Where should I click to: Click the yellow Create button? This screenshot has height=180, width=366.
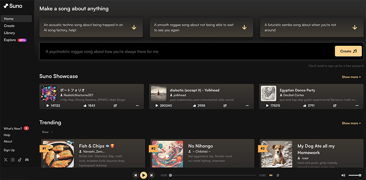pos(348,51)
